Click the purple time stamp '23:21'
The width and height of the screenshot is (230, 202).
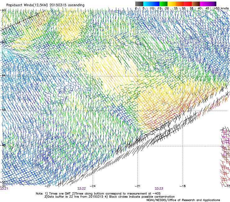[x=4, y=189]
